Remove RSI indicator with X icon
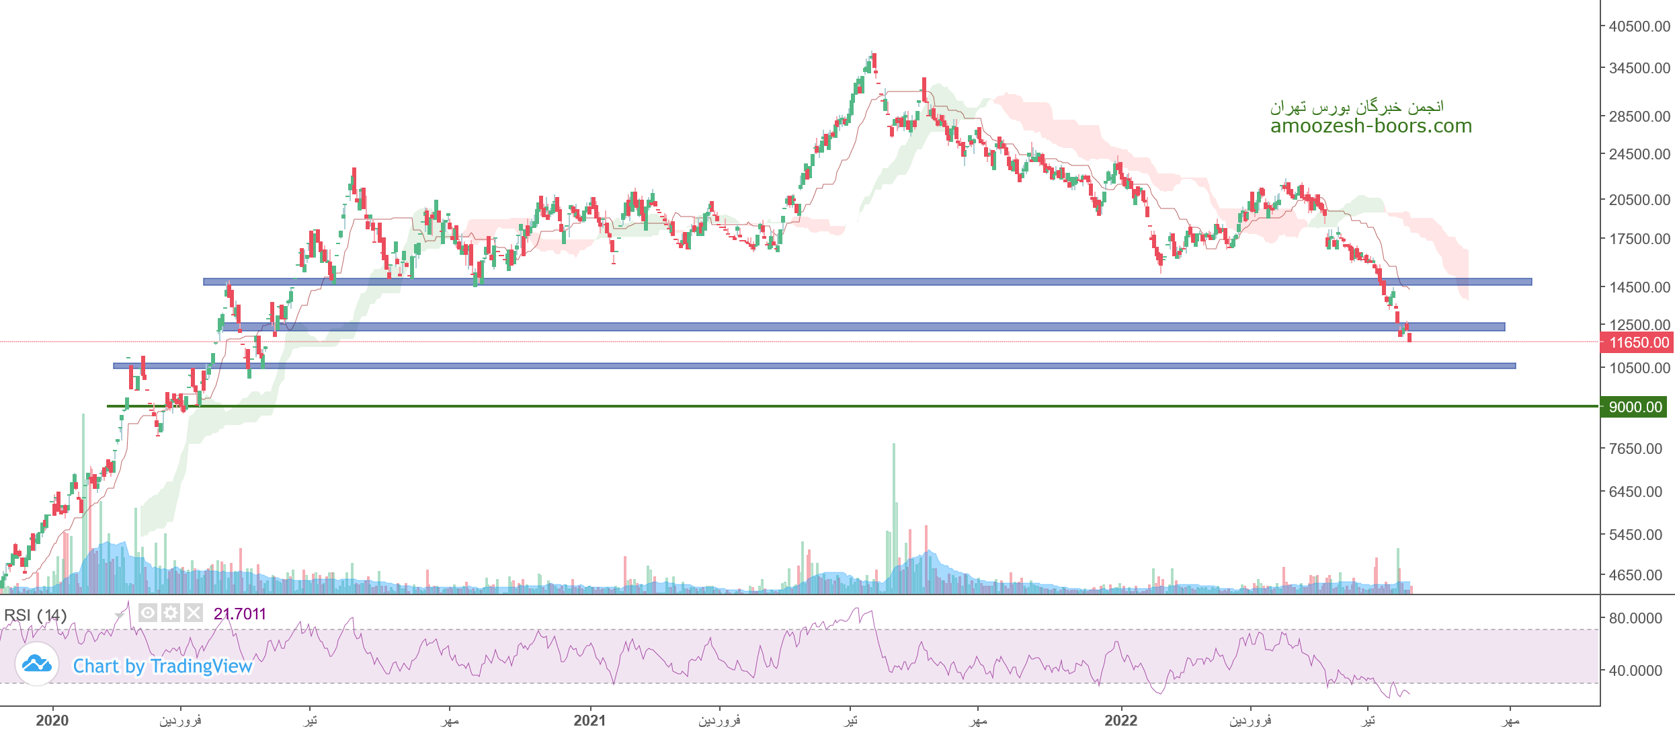Screen dimensions: 1675x731 tap(194, 613)
